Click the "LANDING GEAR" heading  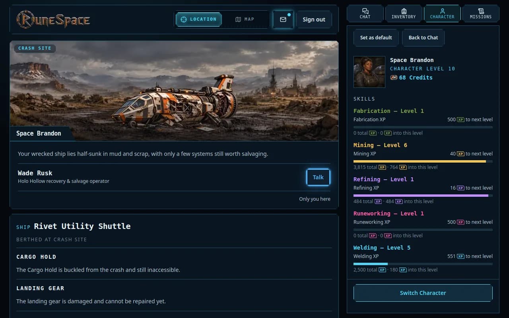tap(40, 288)
